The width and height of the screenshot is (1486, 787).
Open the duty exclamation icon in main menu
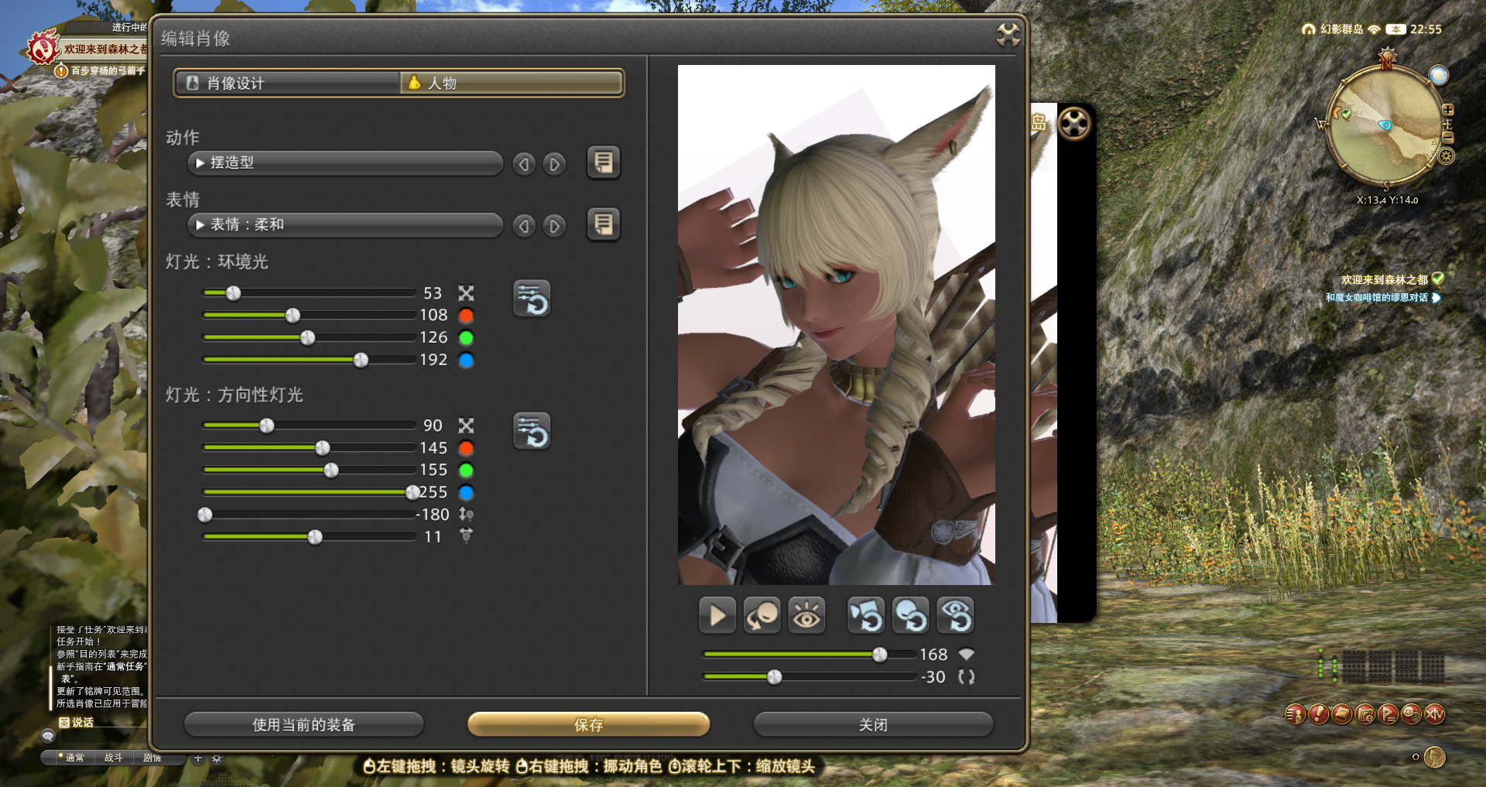(x=1319, y=714)
